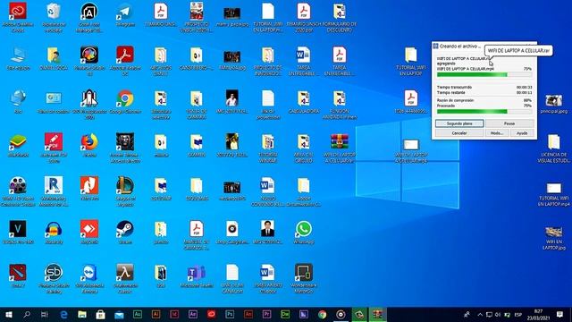Launch Firefox desktop shortcut
Screen dimensions: 572x322
point(89,145)
